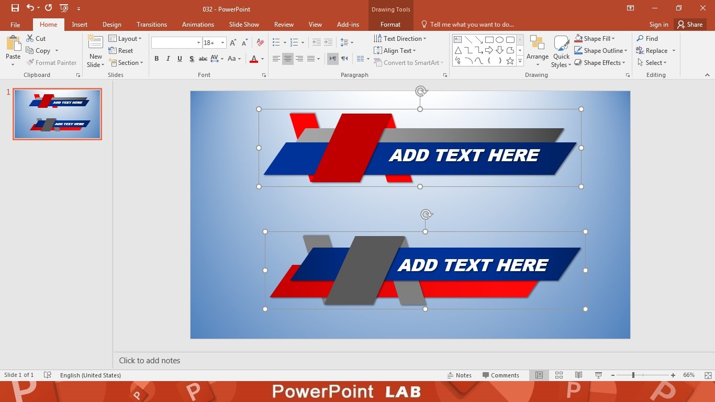Expand the Section dropdown
This screenshot has height=402, width=715.
coord(126,62)
